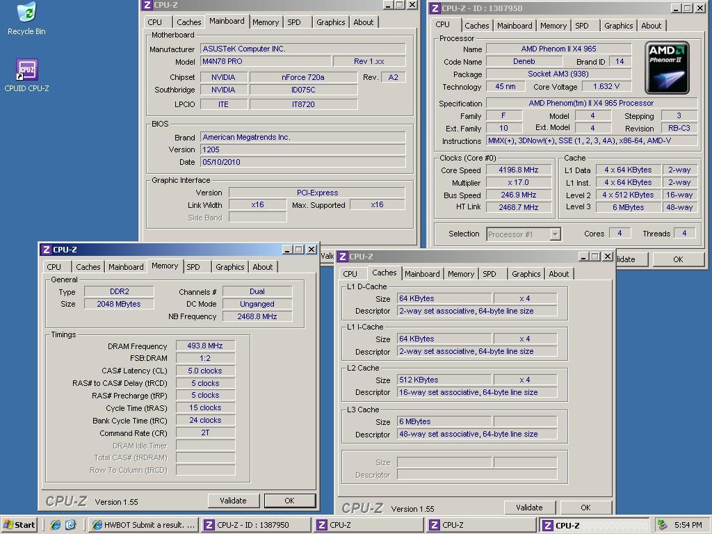Select Graphics tab in the Caches window
This screenshot has height=534, width=712.
526,274
